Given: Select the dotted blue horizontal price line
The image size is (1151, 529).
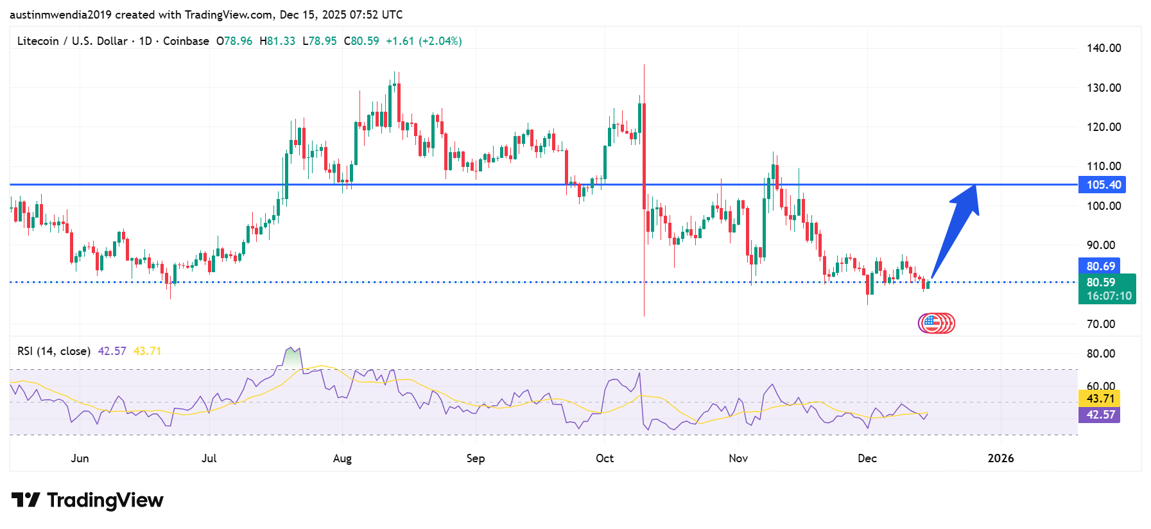Looking at the screenshot, I should pyautogui.click(x=449, y=282).
